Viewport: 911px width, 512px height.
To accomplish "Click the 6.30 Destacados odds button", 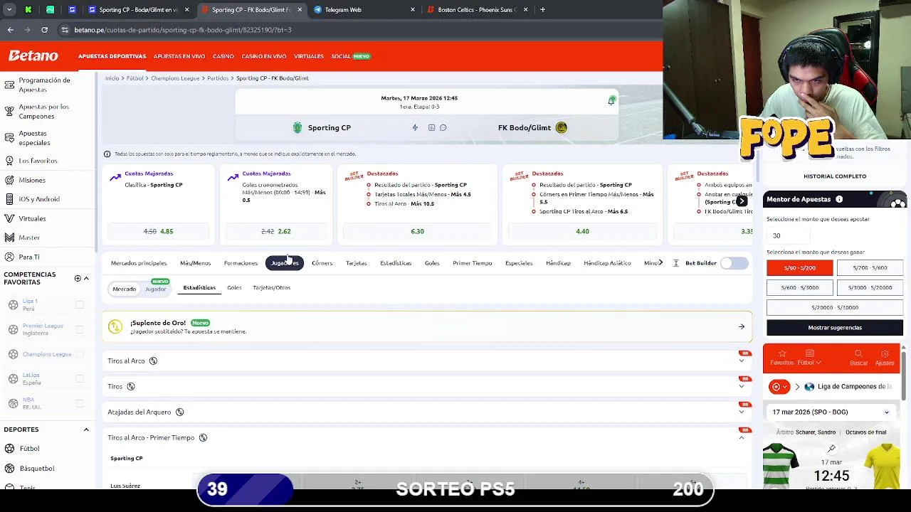I will (x=417, y=231).
